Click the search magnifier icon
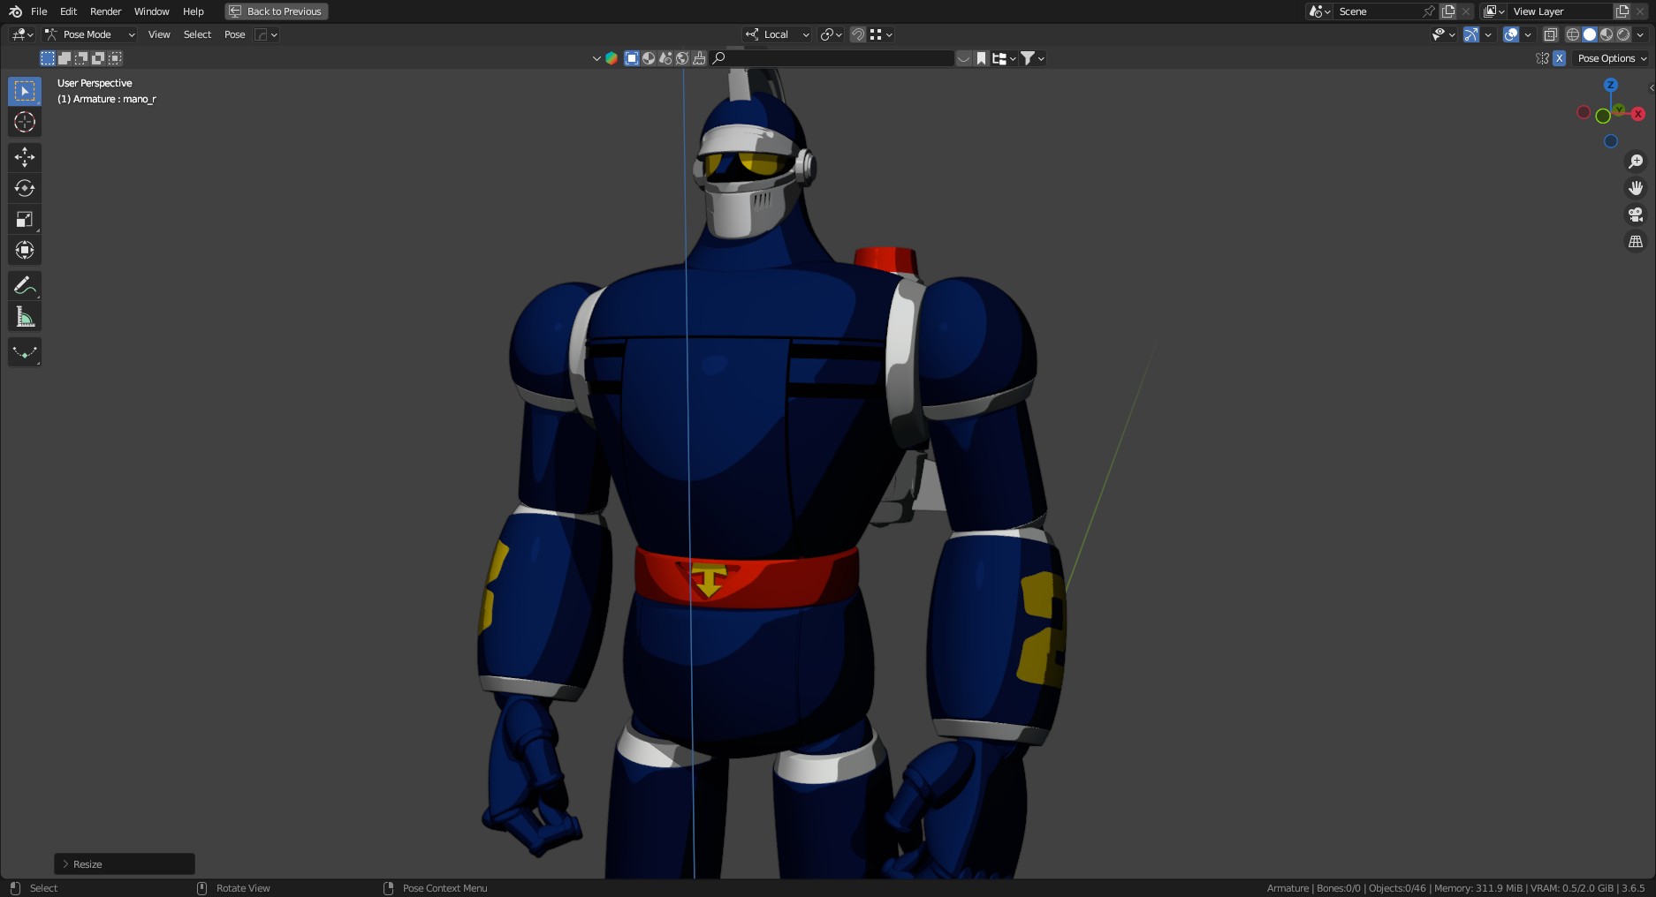The image size is (1656, 897). click(719, 58)
